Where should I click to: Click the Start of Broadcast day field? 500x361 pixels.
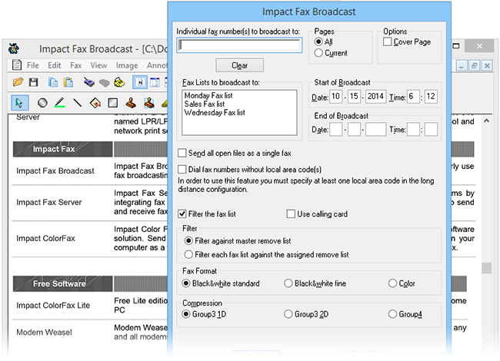click(354, 97)
